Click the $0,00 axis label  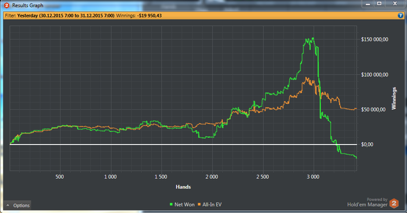(367, 145)
